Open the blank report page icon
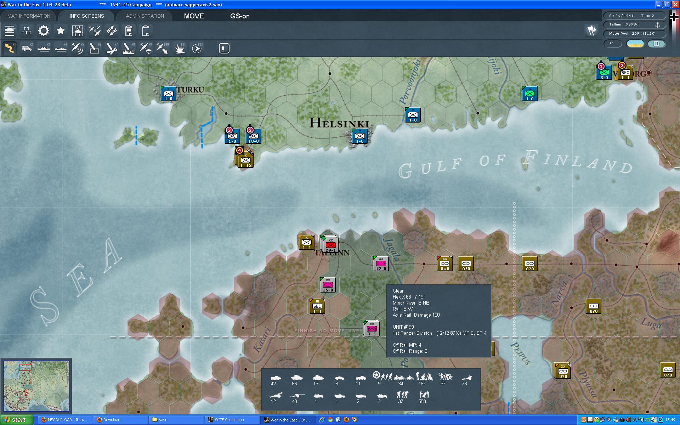This screenshot has height=425, width=680. (x=146, y=31)
